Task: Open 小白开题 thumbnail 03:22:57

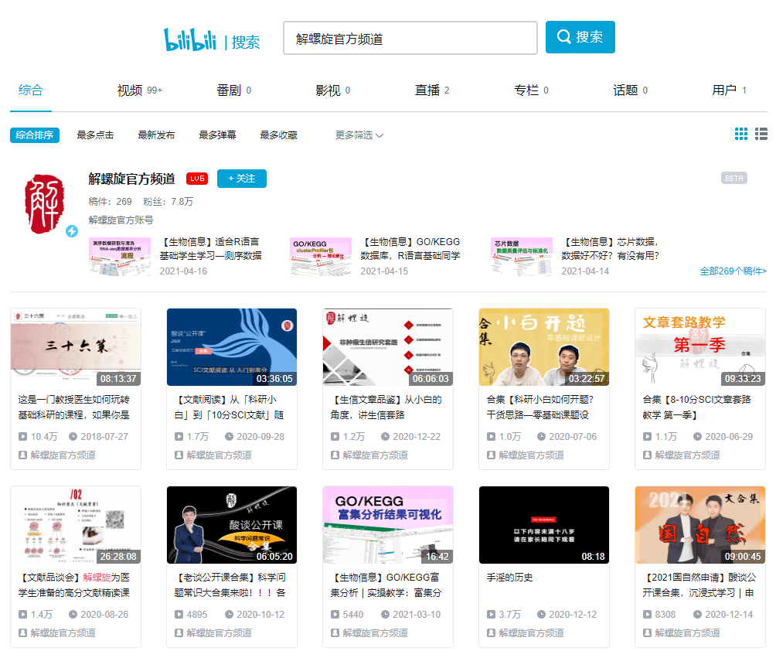Action: 544,347
